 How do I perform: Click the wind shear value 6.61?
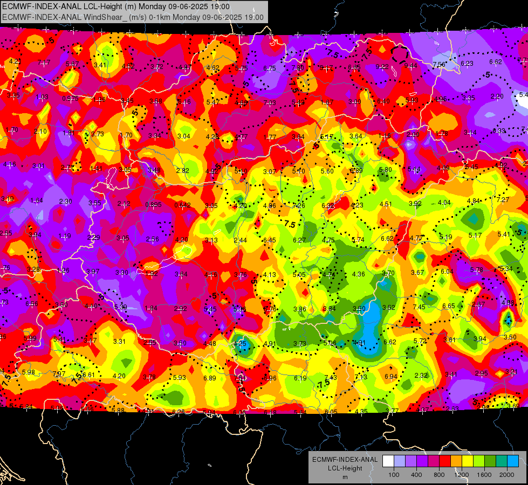(88, 375)
